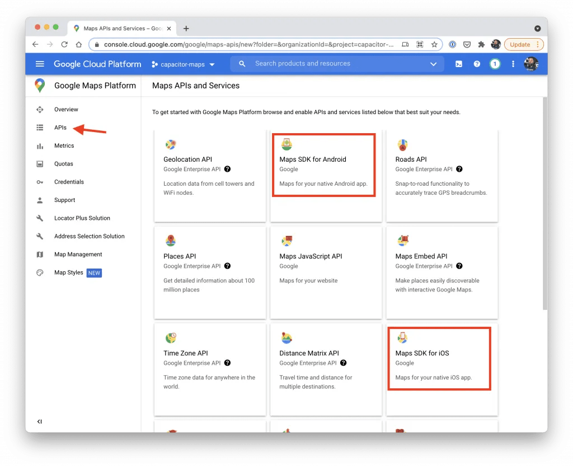Click the Distance Matrix API icon

coord(286,338)
